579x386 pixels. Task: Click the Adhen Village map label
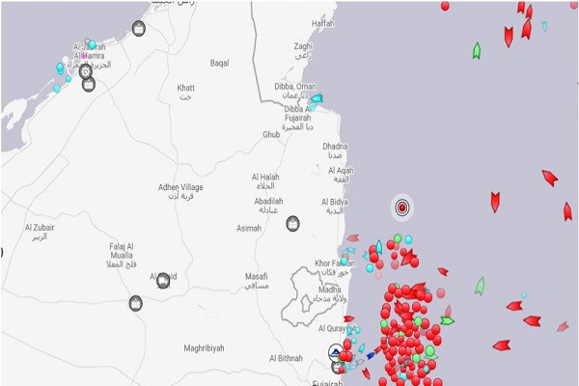(x=180, y=186)
